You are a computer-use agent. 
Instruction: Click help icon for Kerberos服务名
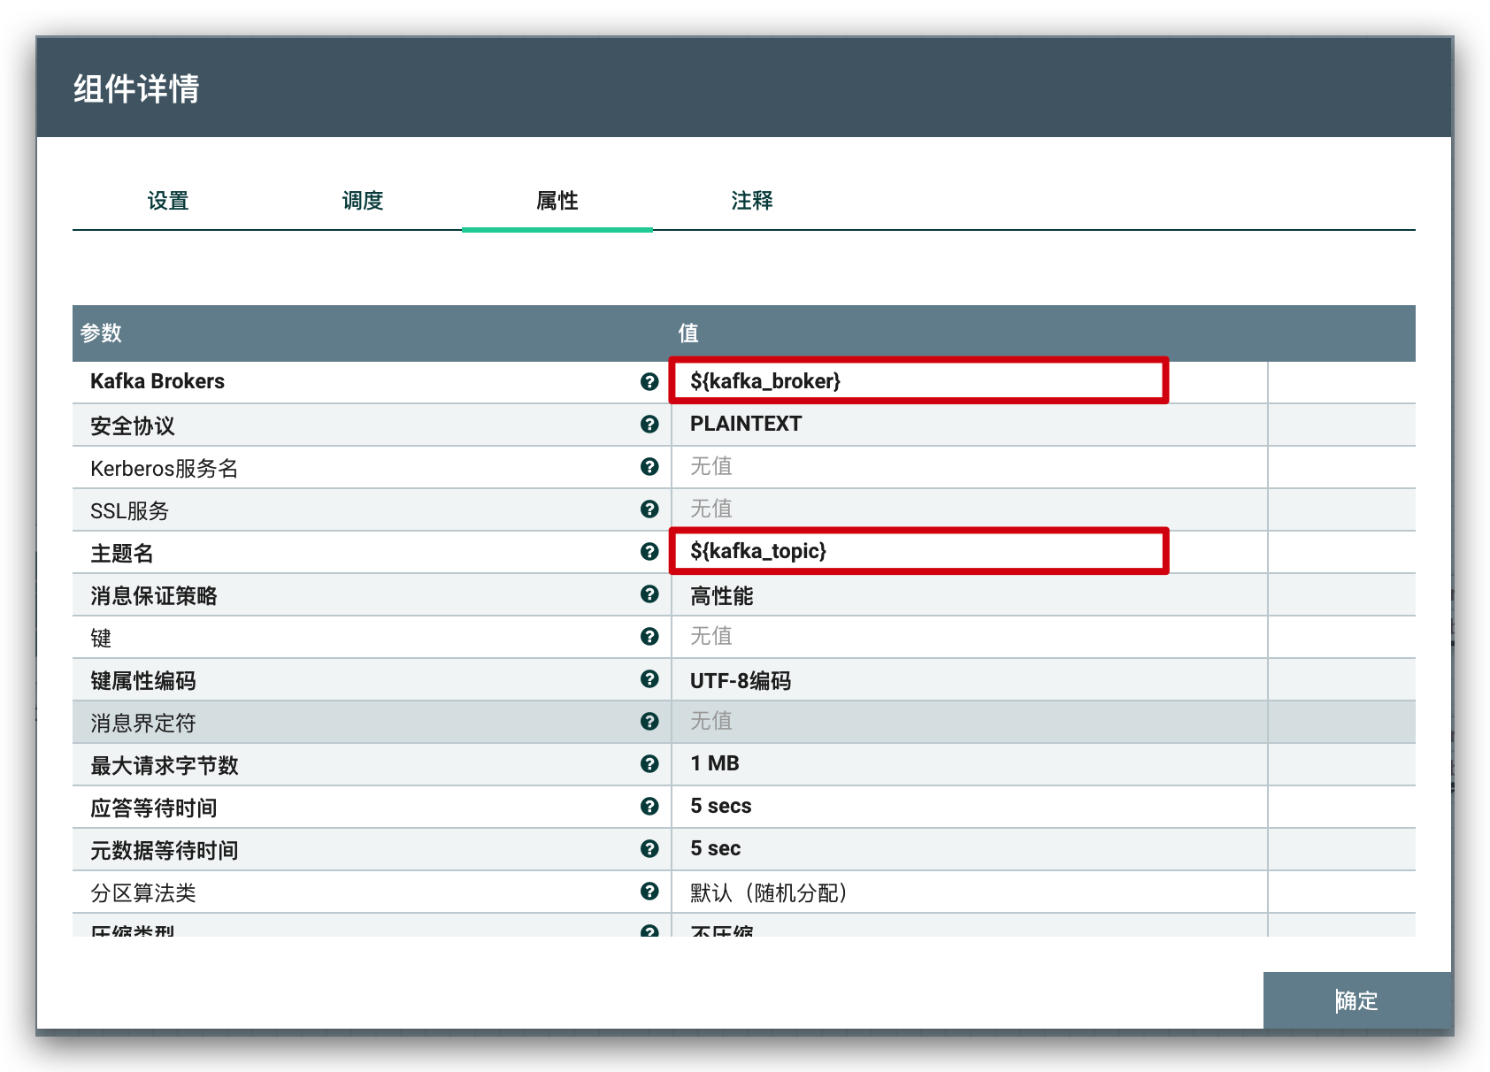click(x=649, y=466)
